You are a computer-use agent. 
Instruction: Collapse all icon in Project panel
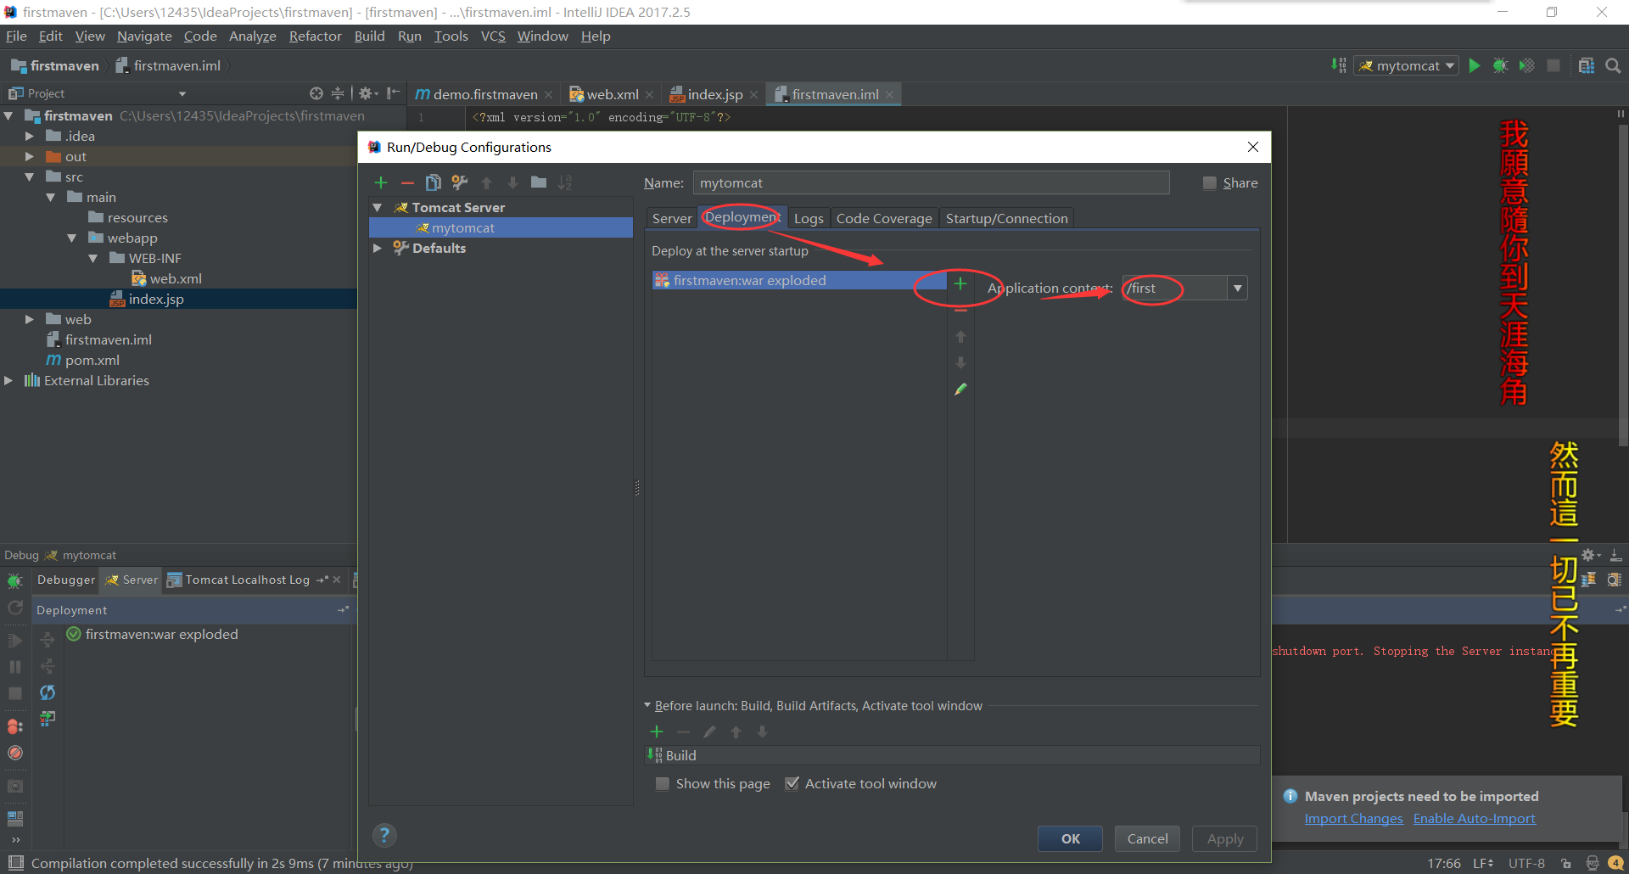pos(338,93)
